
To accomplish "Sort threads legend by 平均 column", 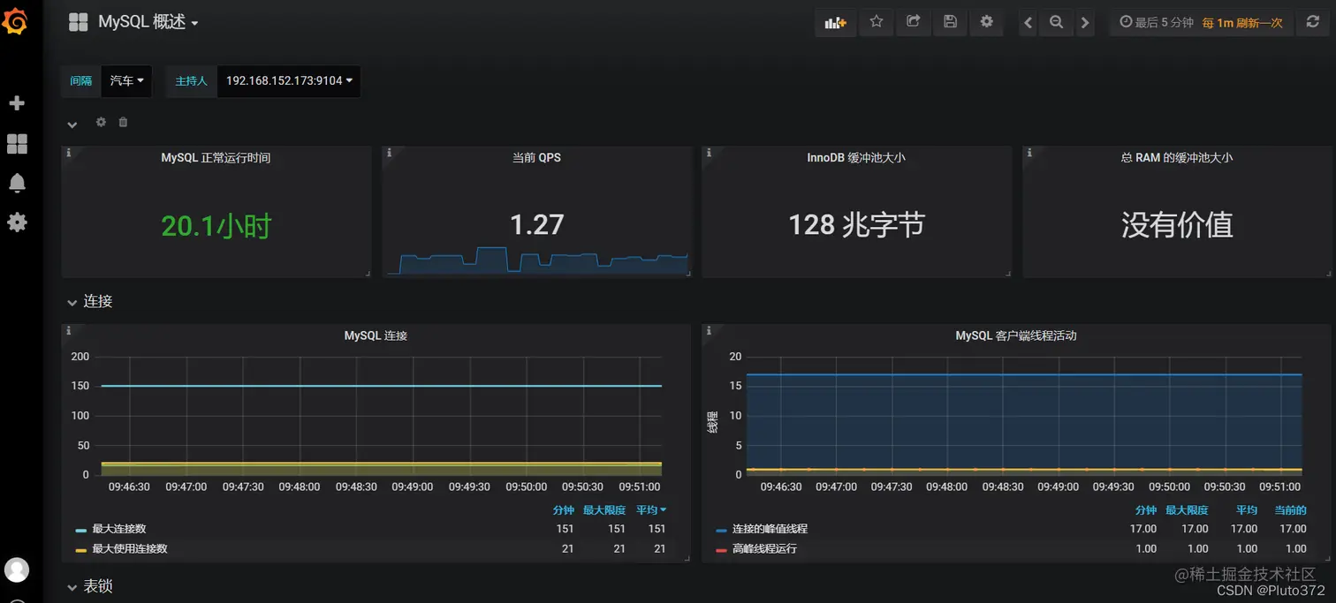I will point(1247,510).
